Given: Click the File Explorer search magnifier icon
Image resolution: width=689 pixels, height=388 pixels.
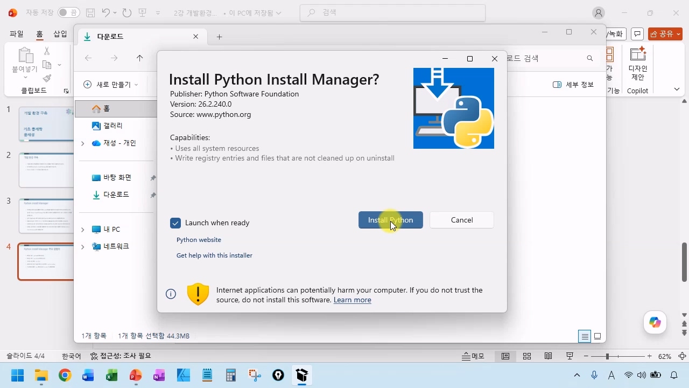Looking at the screenshot, I should tap(590, 58).
